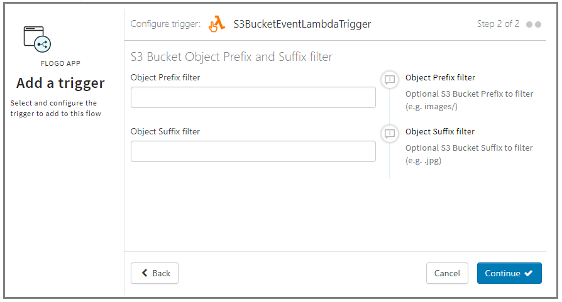Viewport: 562px width, 302px height.
Task: Click the orange Lambda trigger icon
Action: [x=216, y=24]
